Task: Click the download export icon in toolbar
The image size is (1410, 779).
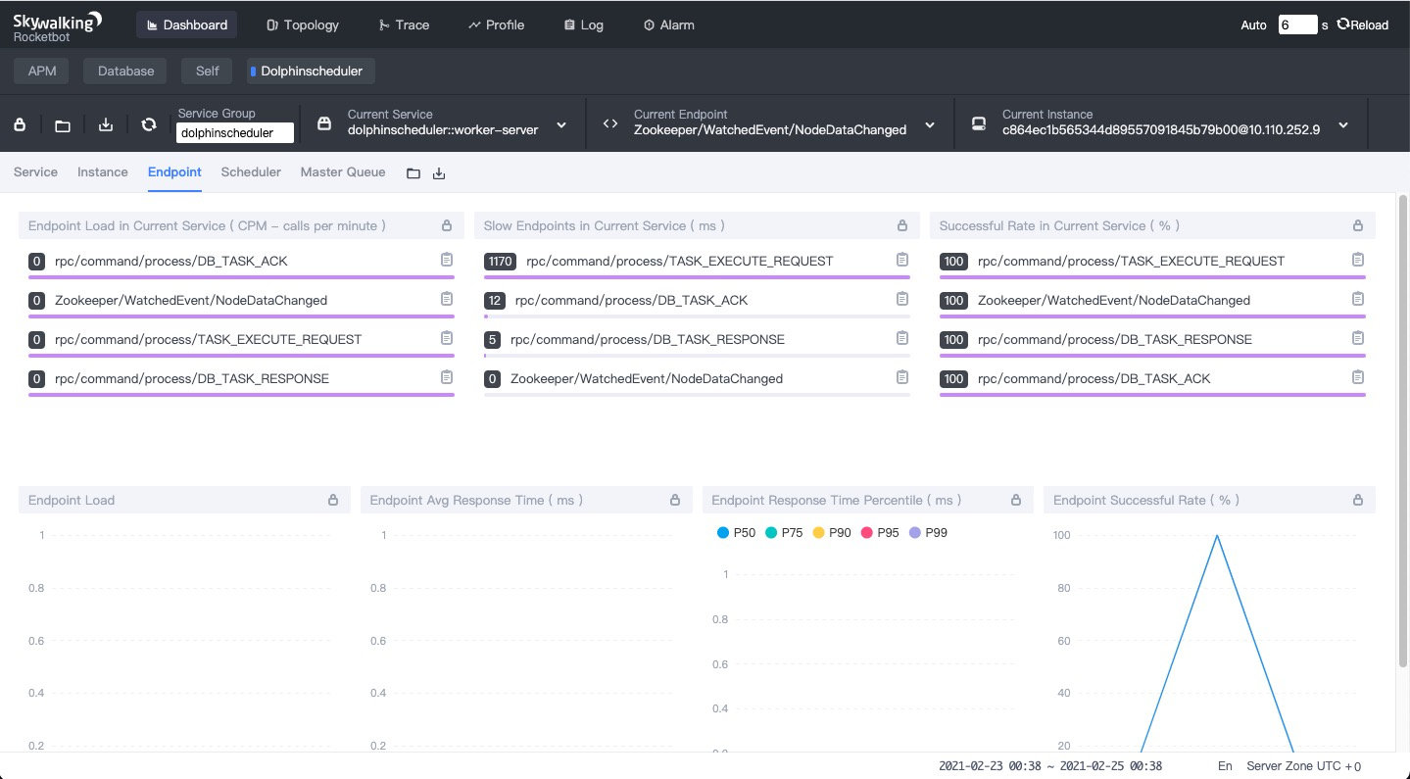Action: [x=106, y=124]
